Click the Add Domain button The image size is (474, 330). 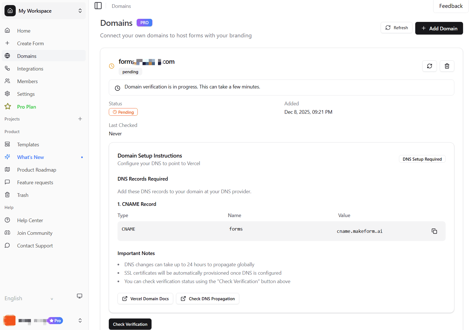click(x=439, y=28)
